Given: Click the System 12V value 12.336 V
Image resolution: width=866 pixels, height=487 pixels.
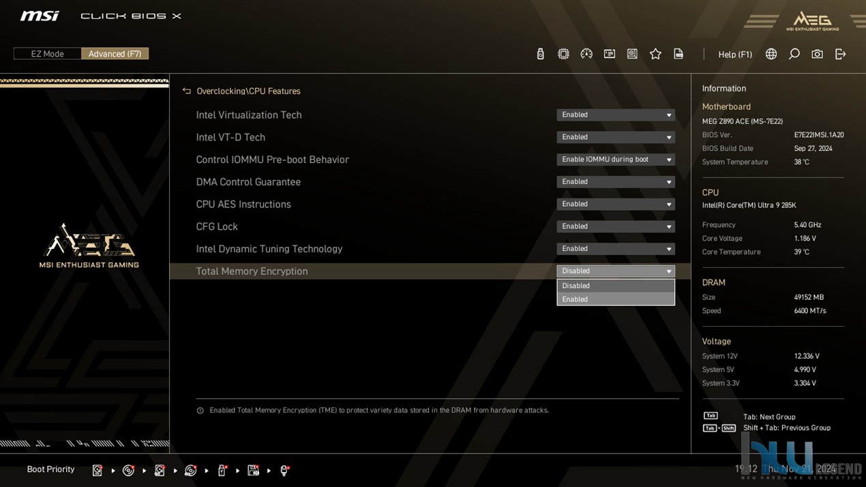Looking at the screenshot, I should [x=807, y=356].
